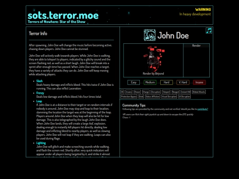Image resolution: width=239 pixels, height=179 pixels.
Task: Click the Teleport tag
Action: 166,92
